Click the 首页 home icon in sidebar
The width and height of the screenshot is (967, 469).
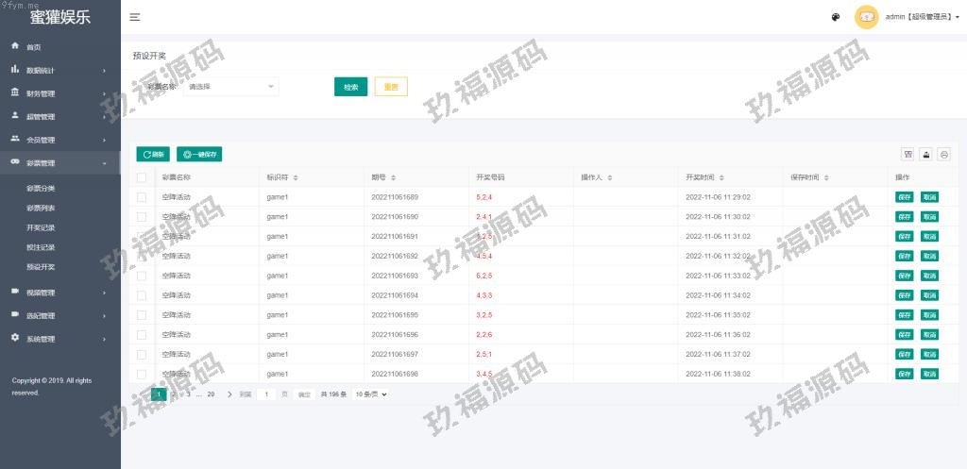[15, 46]
